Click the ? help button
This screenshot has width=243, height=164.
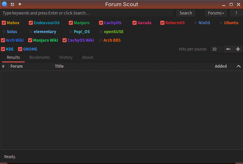point(236,13)
